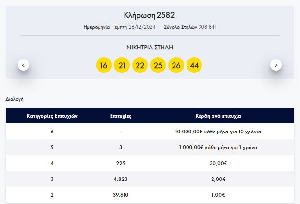Click the yellow ball number 21

(122, 65)
